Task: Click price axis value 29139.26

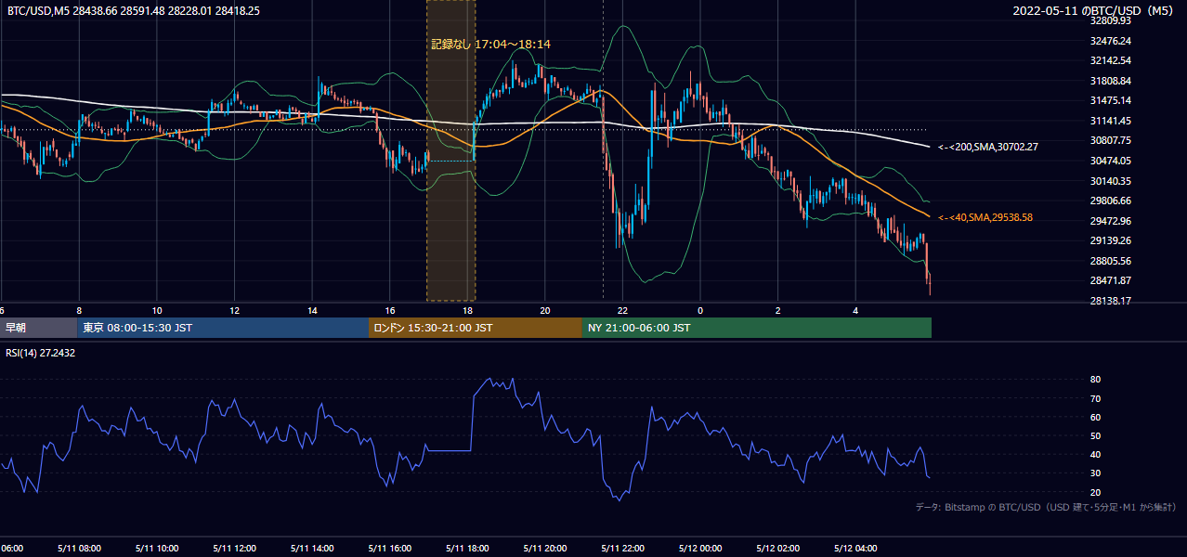Action: coord(1110,240)
